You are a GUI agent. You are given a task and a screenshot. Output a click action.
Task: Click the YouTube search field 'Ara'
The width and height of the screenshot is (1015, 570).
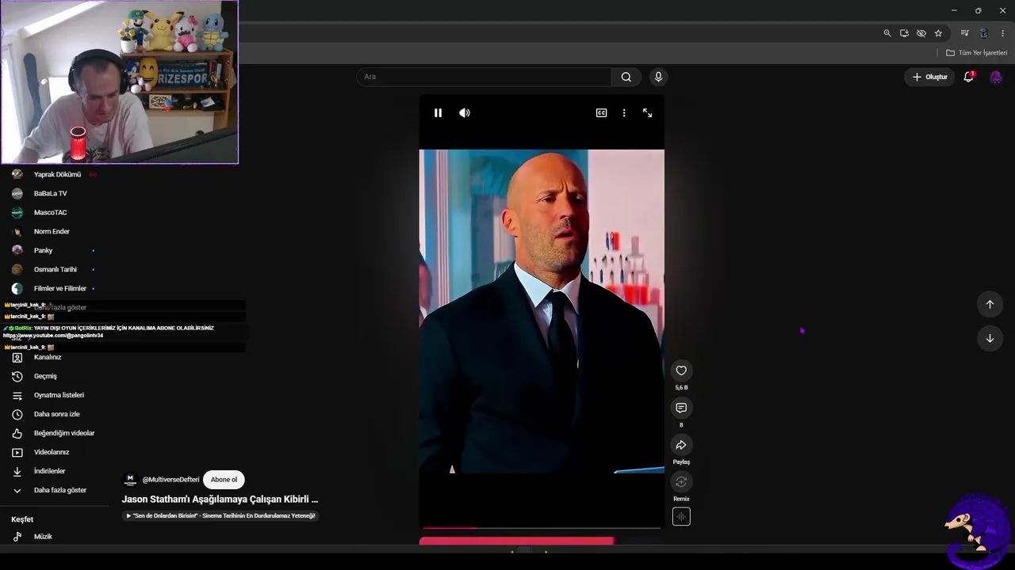tap(484, 77)
